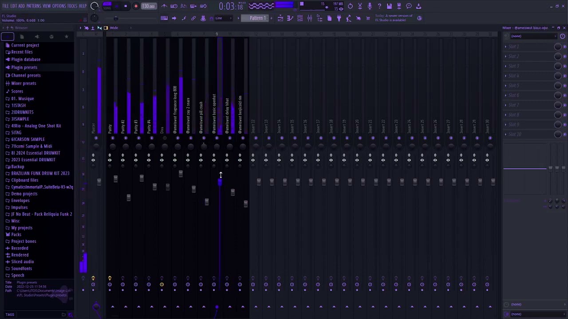
Task: Click the shopping cart icon
Action: click(368, 18)
